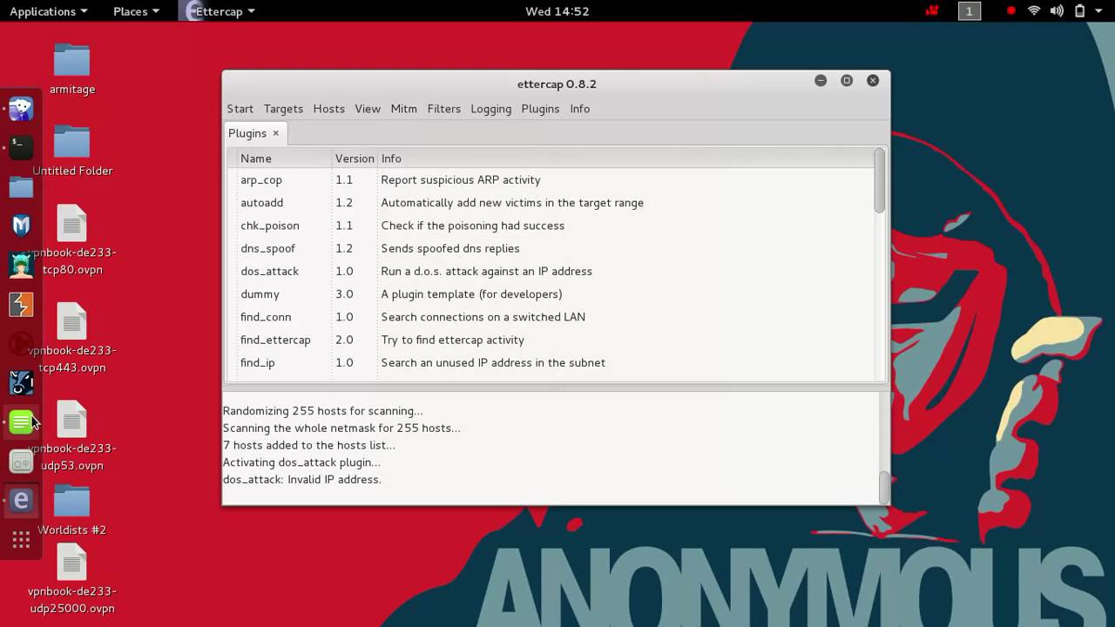Select the dos_attack plugin row
This screenshot has width=1115, height=627.
(x=551, y=272)
